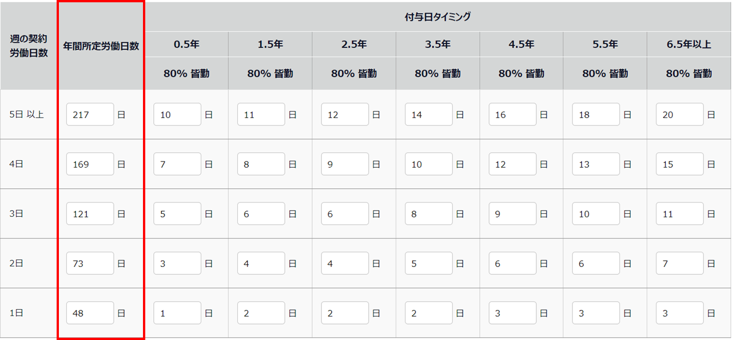Select the annual workdays input for 3日 row

coord(90,214)
